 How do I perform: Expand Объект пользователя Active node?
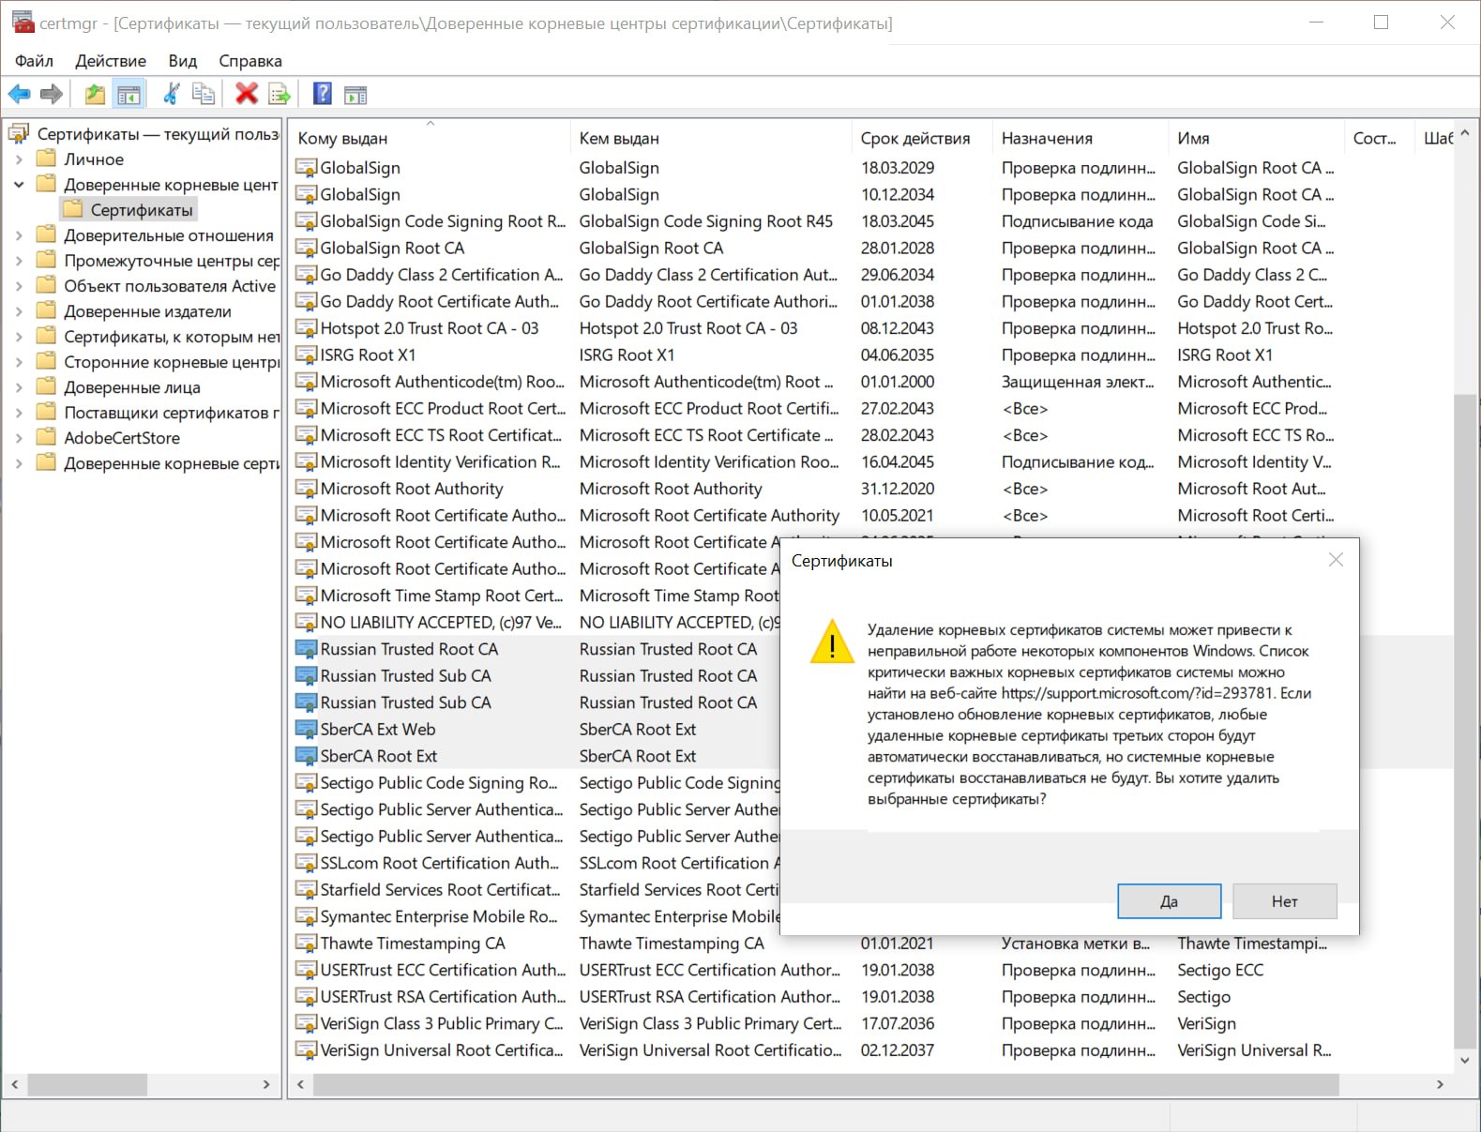[x=19, y=286]
